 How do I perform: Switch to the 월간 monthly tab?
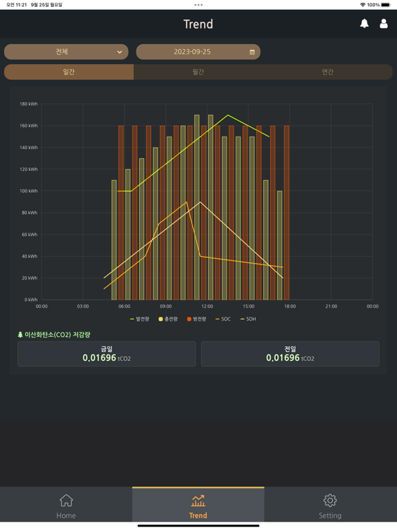coord(198,72)
